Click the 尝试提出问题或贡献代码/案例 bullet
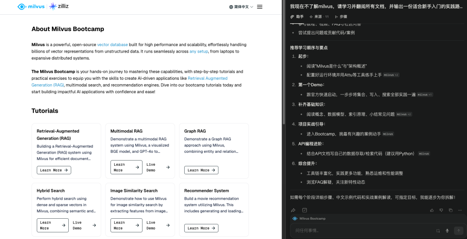This screenshot has width=467, height=239. (x=326, y=33)
